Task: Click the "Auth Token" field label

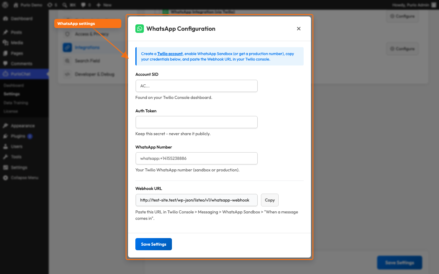Action: pyautogui.click(x=146, y=111)
